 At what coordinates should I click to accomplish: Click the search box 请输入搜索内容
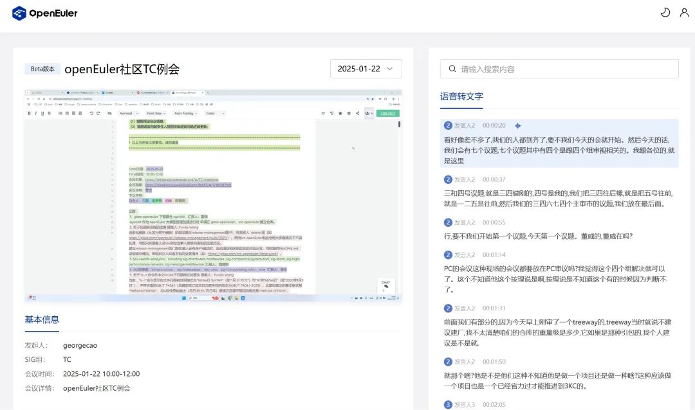pyautogui.click(x=559, y=69)
